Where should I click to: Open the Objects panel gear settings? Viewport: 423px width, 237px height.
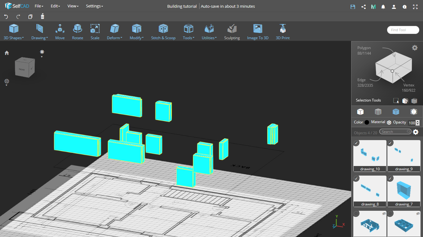[x=416, y=132]
